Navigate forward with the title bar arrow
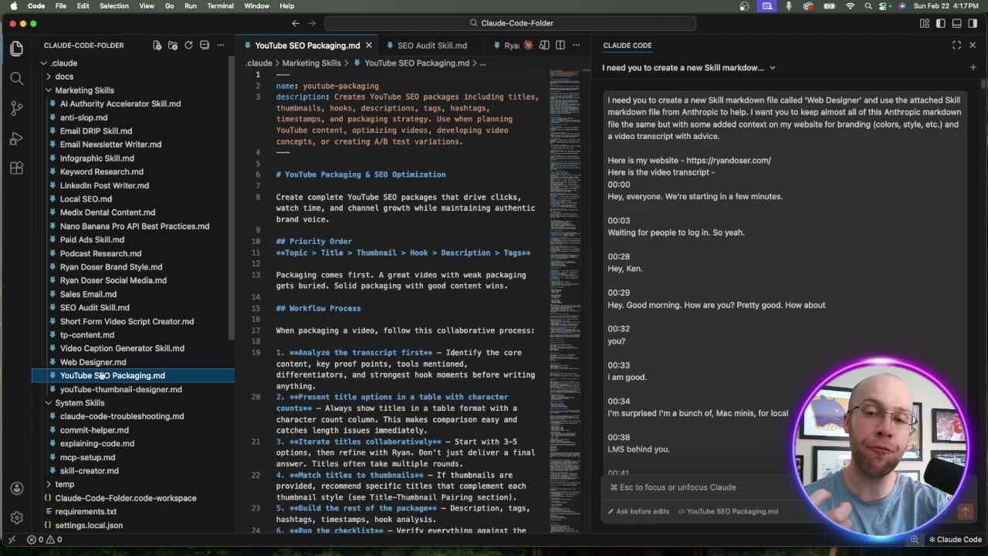The height and width of the screenshot is (556, 988). pyautogui.click(x=312, y=23)
